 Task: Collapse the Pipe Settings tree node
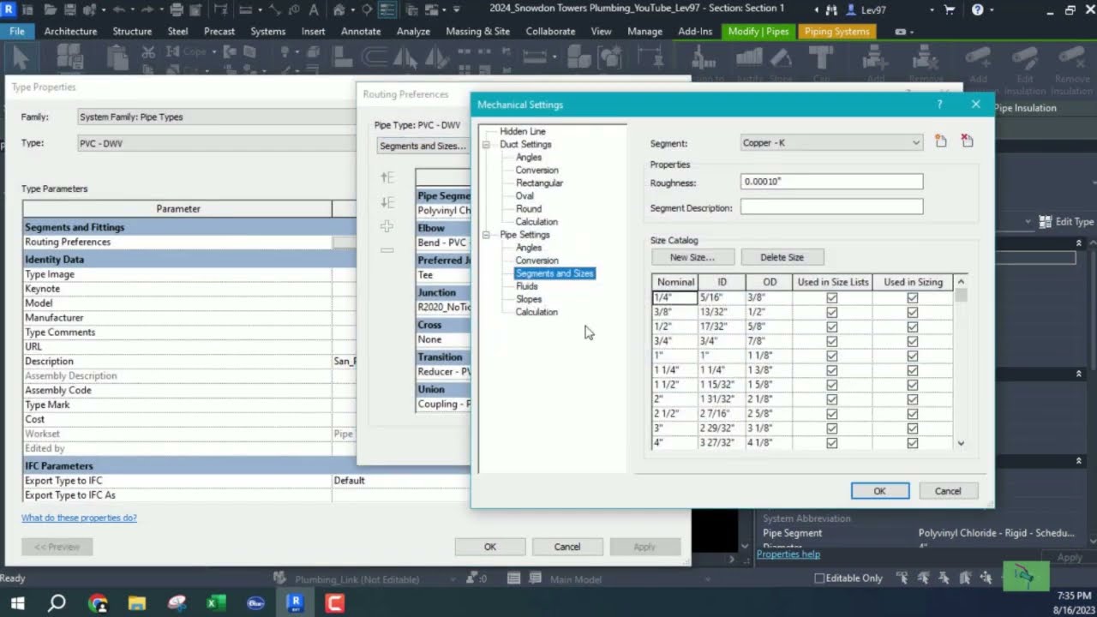(x=486, y=235)
